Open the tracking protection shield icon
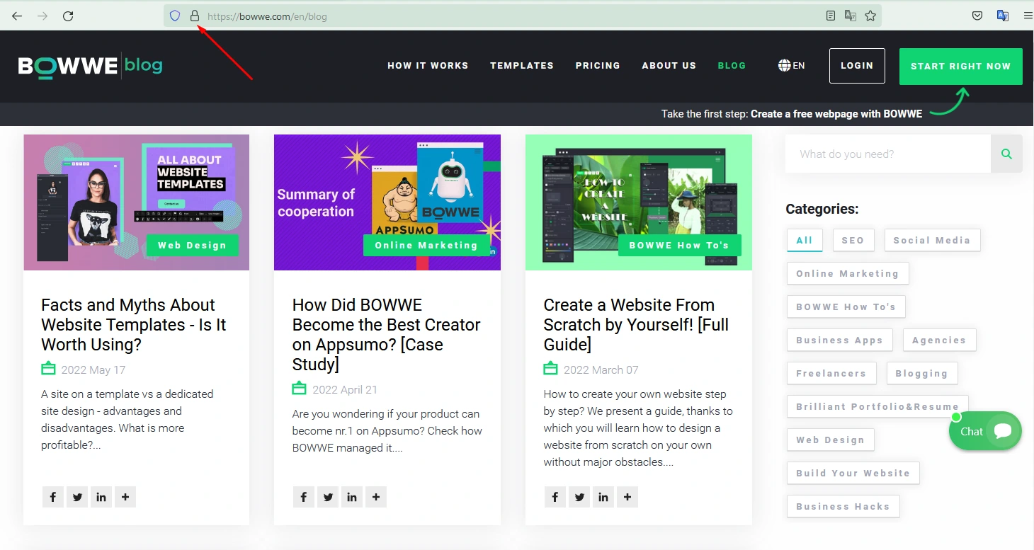The width and height of the screenshot is (1034, 550). click(x=175, y=16)
